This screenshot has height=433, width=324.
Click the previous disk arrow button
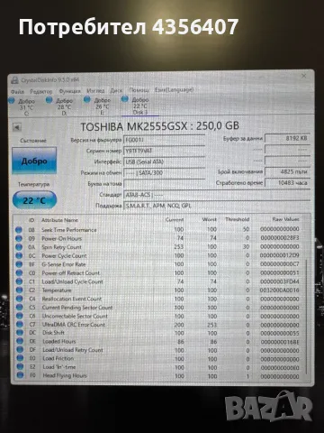pos(17,127)
